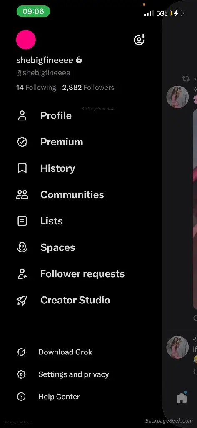Open the Spaces microphone icon

click(22, 247)
